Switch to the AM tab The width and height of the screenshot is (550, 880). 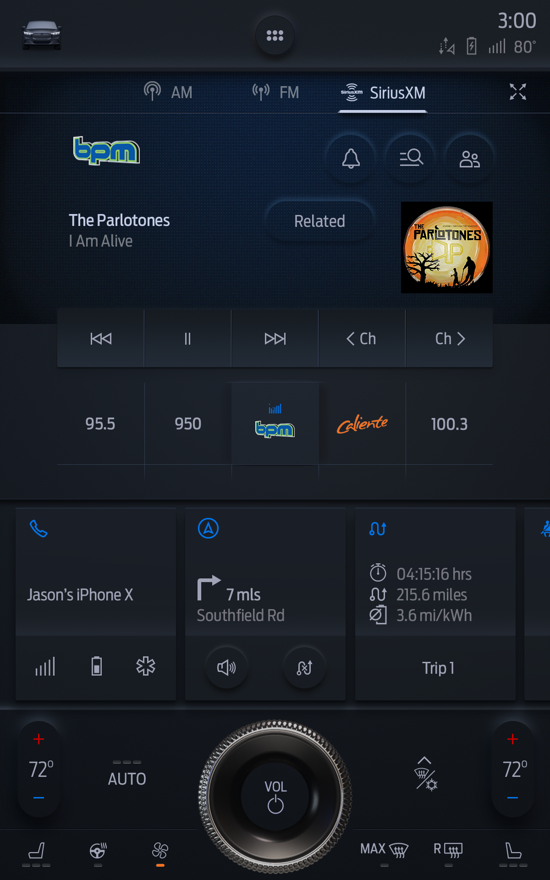pyautogui.click(x=168, y=92)
